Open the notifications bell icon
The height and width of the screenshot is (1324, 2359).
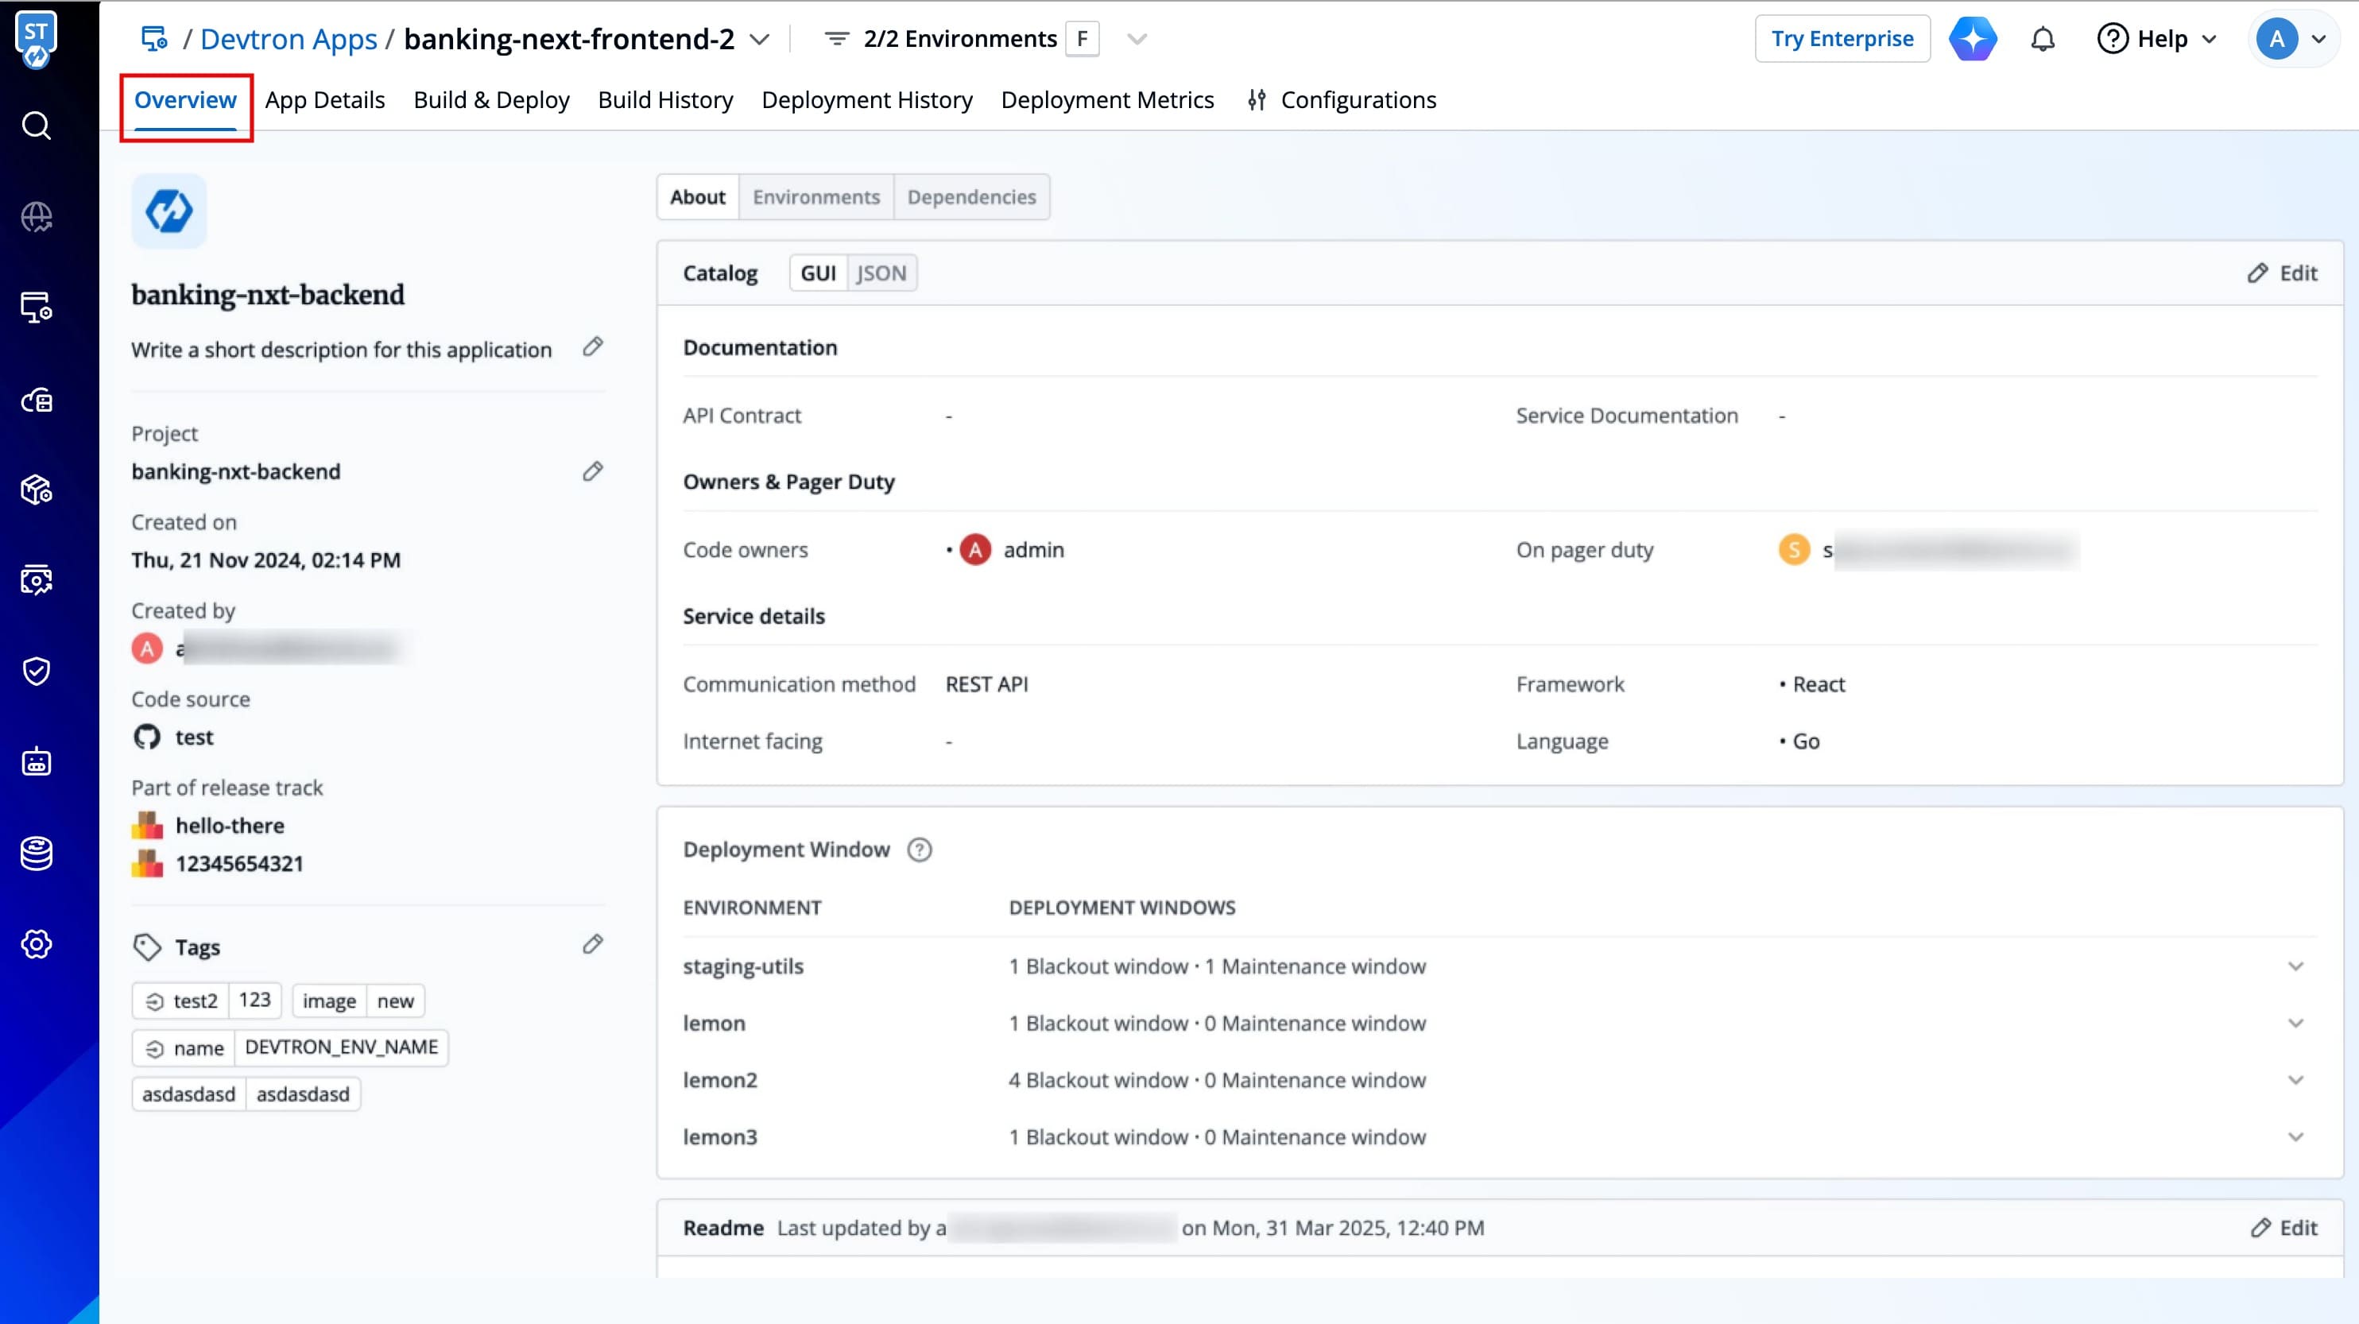point(2042,40)
